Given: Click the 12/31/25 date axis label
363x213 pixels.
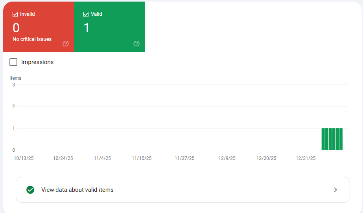Looking at the screenshot, I should 306,158.
